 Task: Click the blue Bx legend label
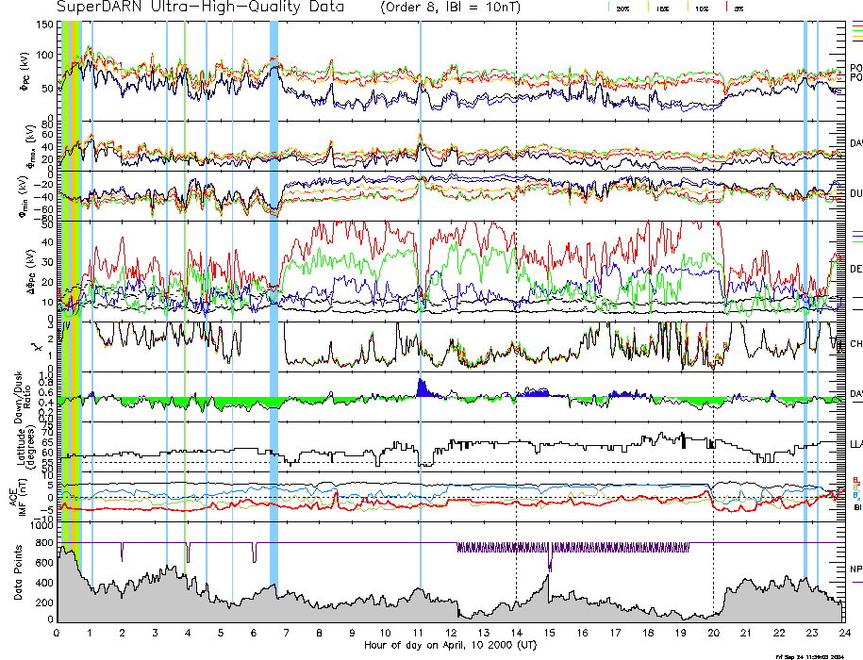[x=856, y=495]
